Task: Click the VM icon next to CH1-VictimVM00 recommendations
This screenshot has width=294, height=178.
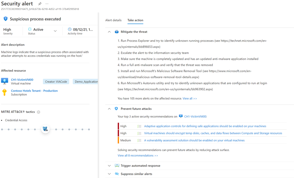Action: click(181, 116)
